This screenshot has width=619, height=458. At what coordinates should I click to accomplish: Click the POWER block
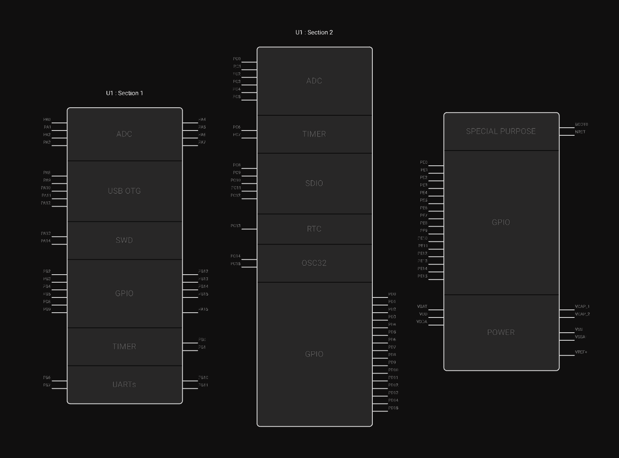pyautogui.click(x=500, y=332)
